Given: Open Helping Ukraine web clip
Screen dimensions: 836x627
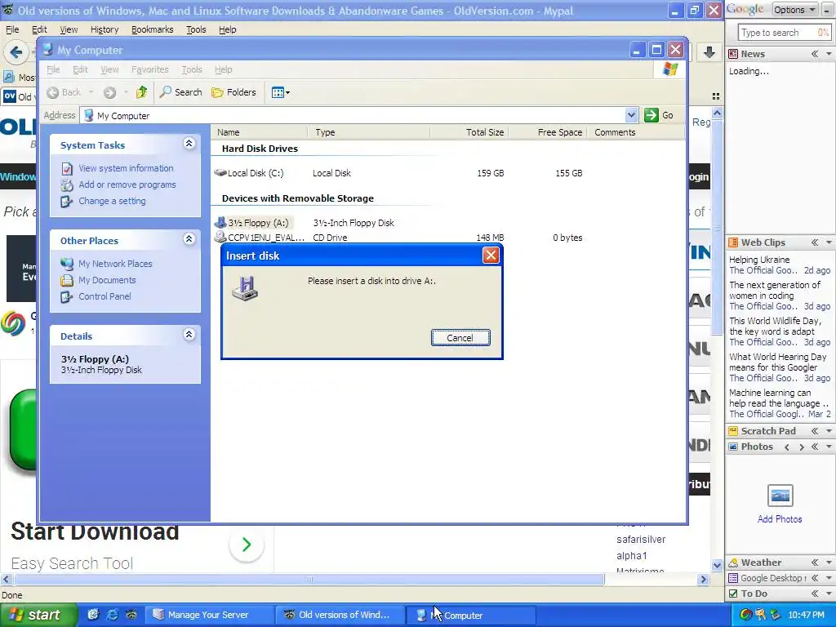Looking at the screenshot, I should 760,260.
